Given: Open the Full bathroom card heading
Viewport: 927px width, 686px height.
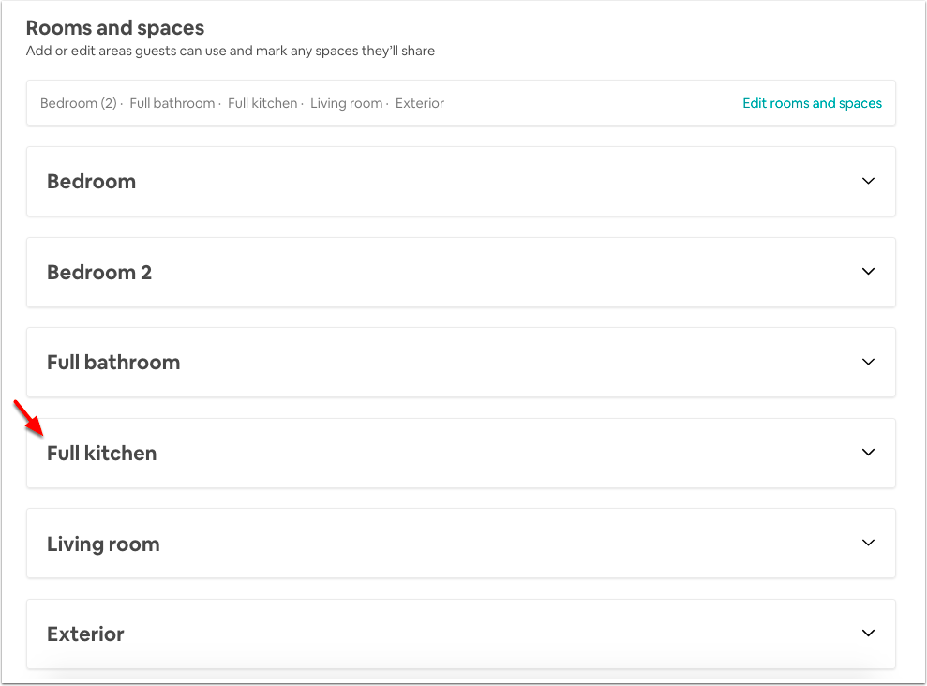Looking at the screenshot, I should pos(113,362).
